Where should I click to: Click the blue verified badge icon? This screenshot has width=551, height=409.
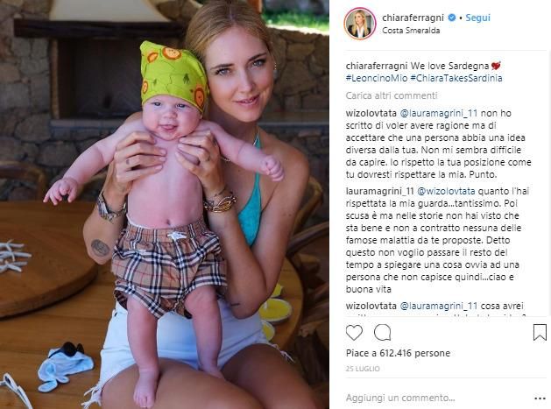click(452, 18)
